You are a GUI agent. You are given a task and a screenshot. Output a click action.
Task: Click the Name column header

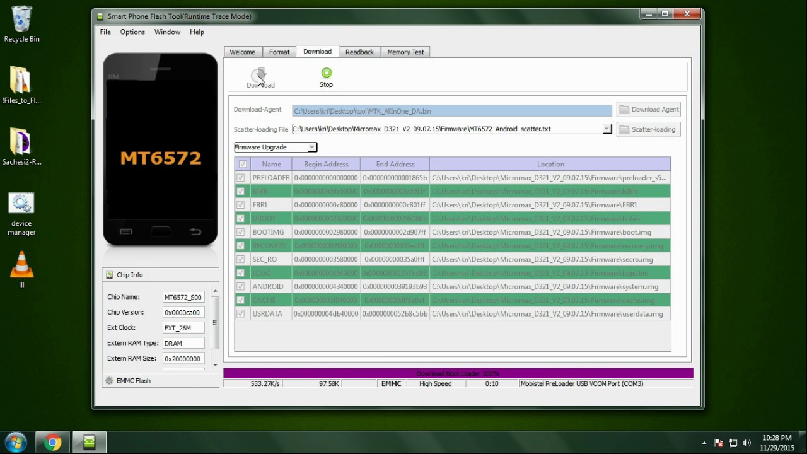click(271, 165)
